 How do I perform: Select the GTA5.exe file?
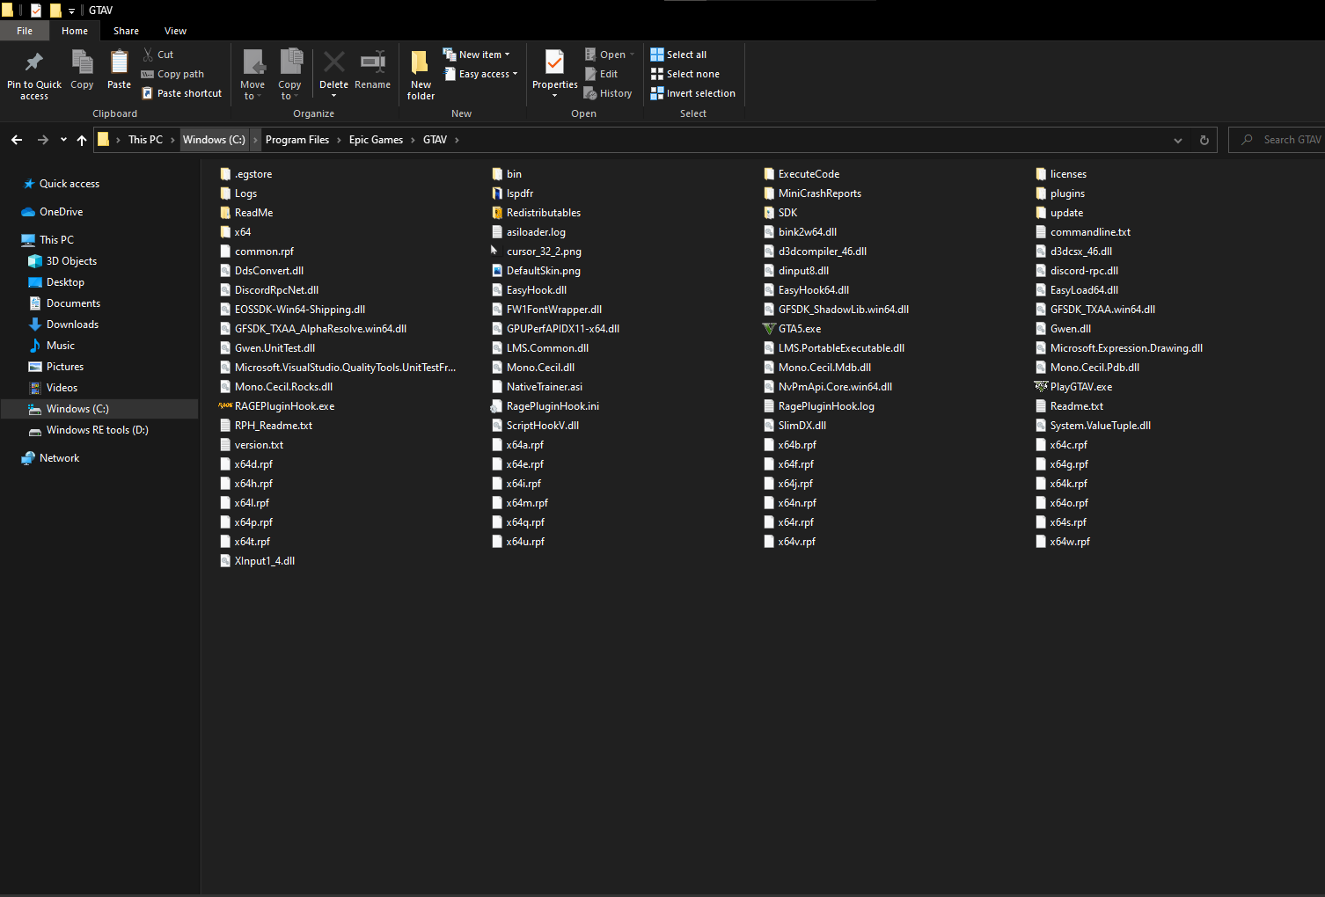[x=799, y=329]
